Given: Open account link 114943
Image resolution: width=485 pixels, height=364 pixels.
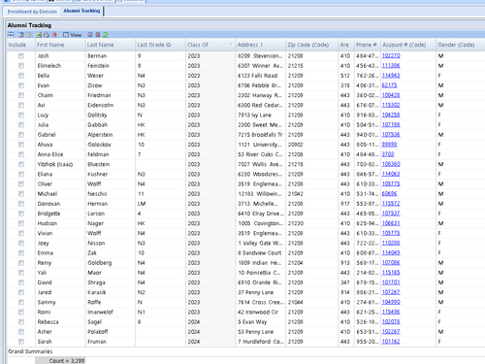Looking at the screenshot, I should 391,76.
